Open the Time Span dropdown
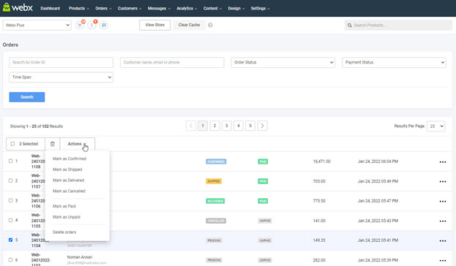The width and height of the screenshot is (456, 266). [61, 77]
